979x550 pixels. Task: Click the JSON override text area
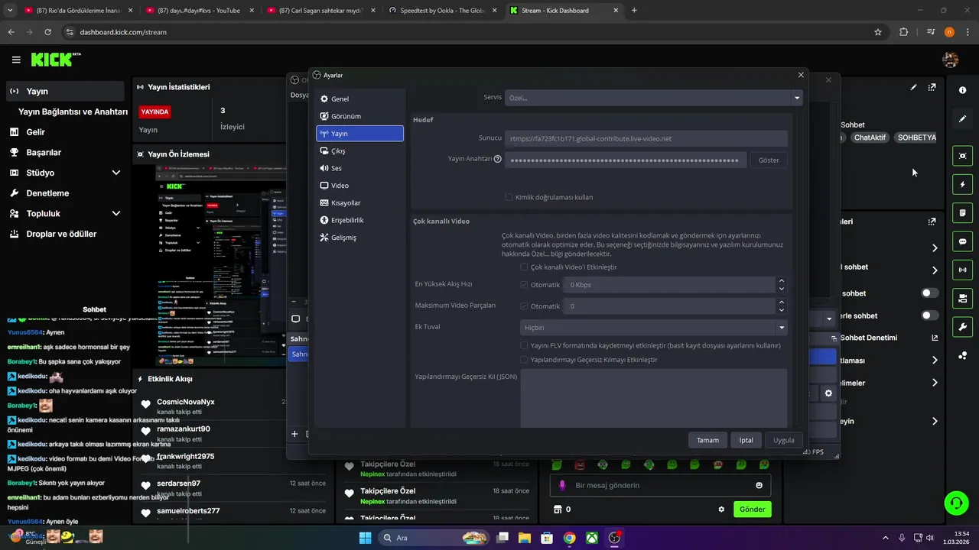pos(653,398)
